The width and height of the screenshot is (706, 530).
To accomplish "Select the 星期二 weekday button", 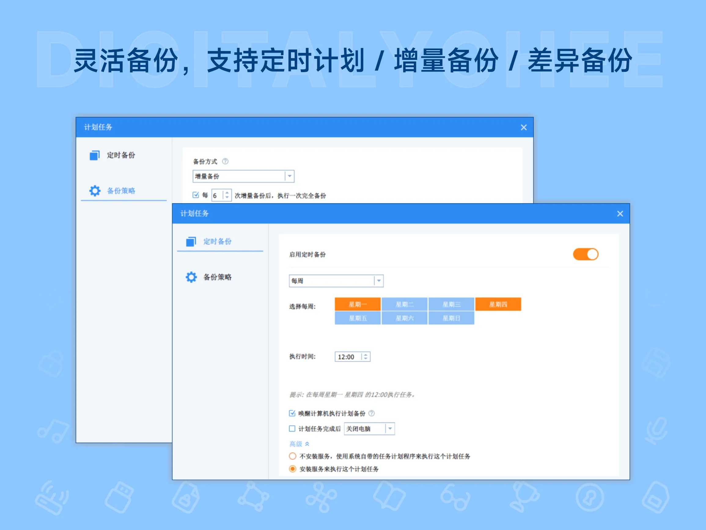I will tap(404, 304).
